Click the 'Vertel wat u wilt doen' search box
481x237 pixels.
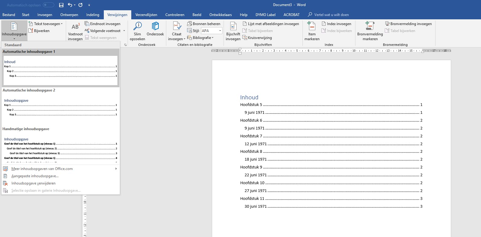[x=331, y=15]
